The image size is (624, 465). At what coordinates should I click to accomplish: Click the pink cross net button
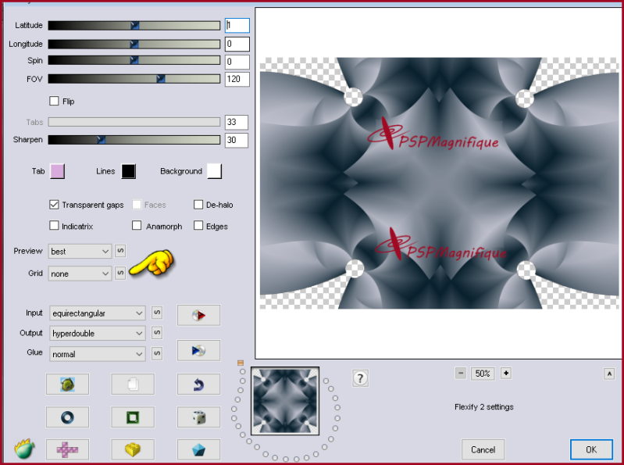click(x=67, y=449)
